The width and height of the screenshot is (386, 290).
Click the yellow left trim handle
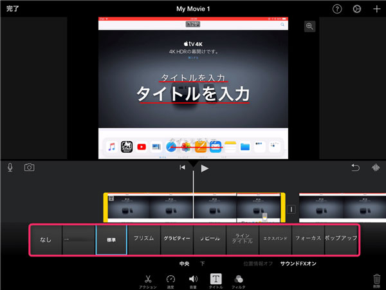tap(106, 208)
